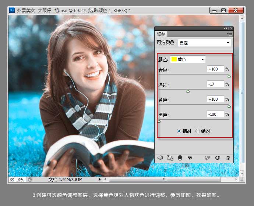Close the adjustments panel

[231, 28]
